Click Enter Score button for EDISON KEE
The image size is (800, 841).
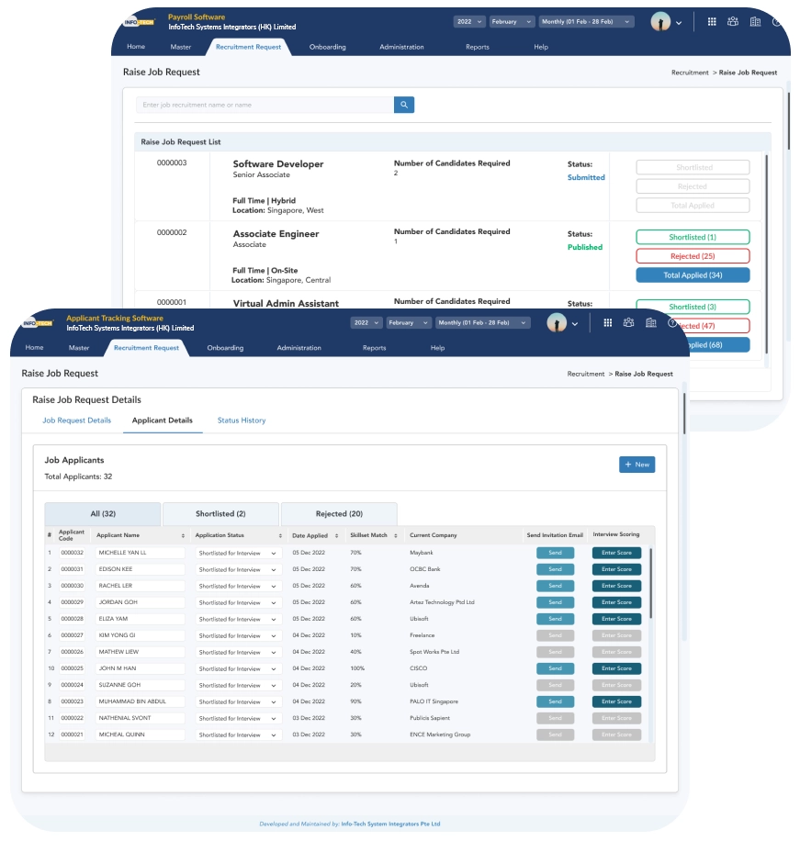tap(616, 569)
